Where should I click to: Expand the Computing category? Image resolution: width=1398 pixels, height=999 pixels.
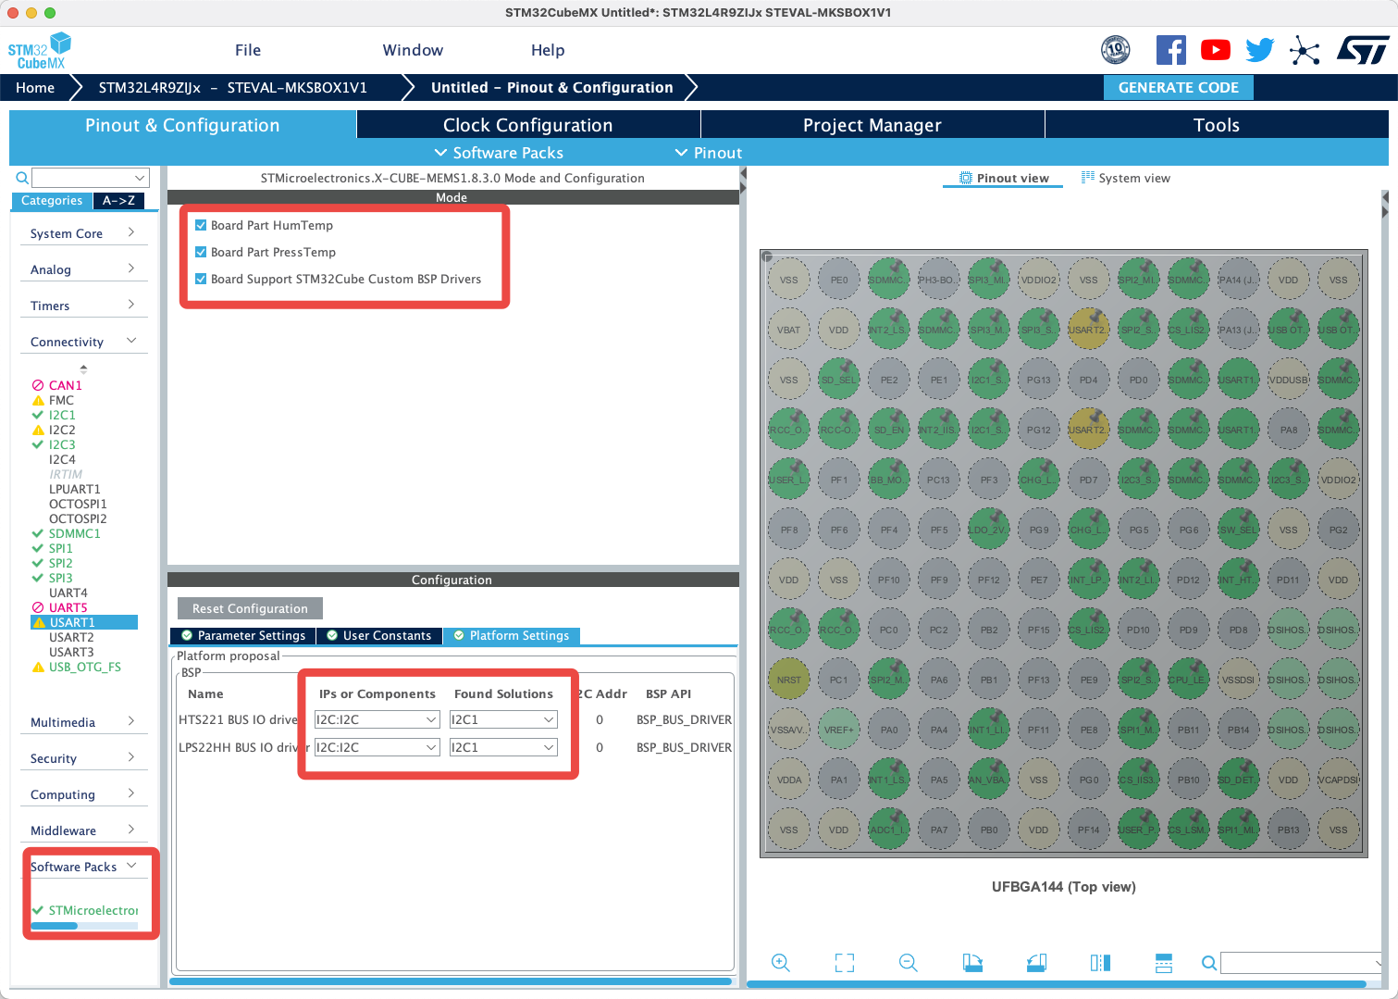click(x=83, y=794)
